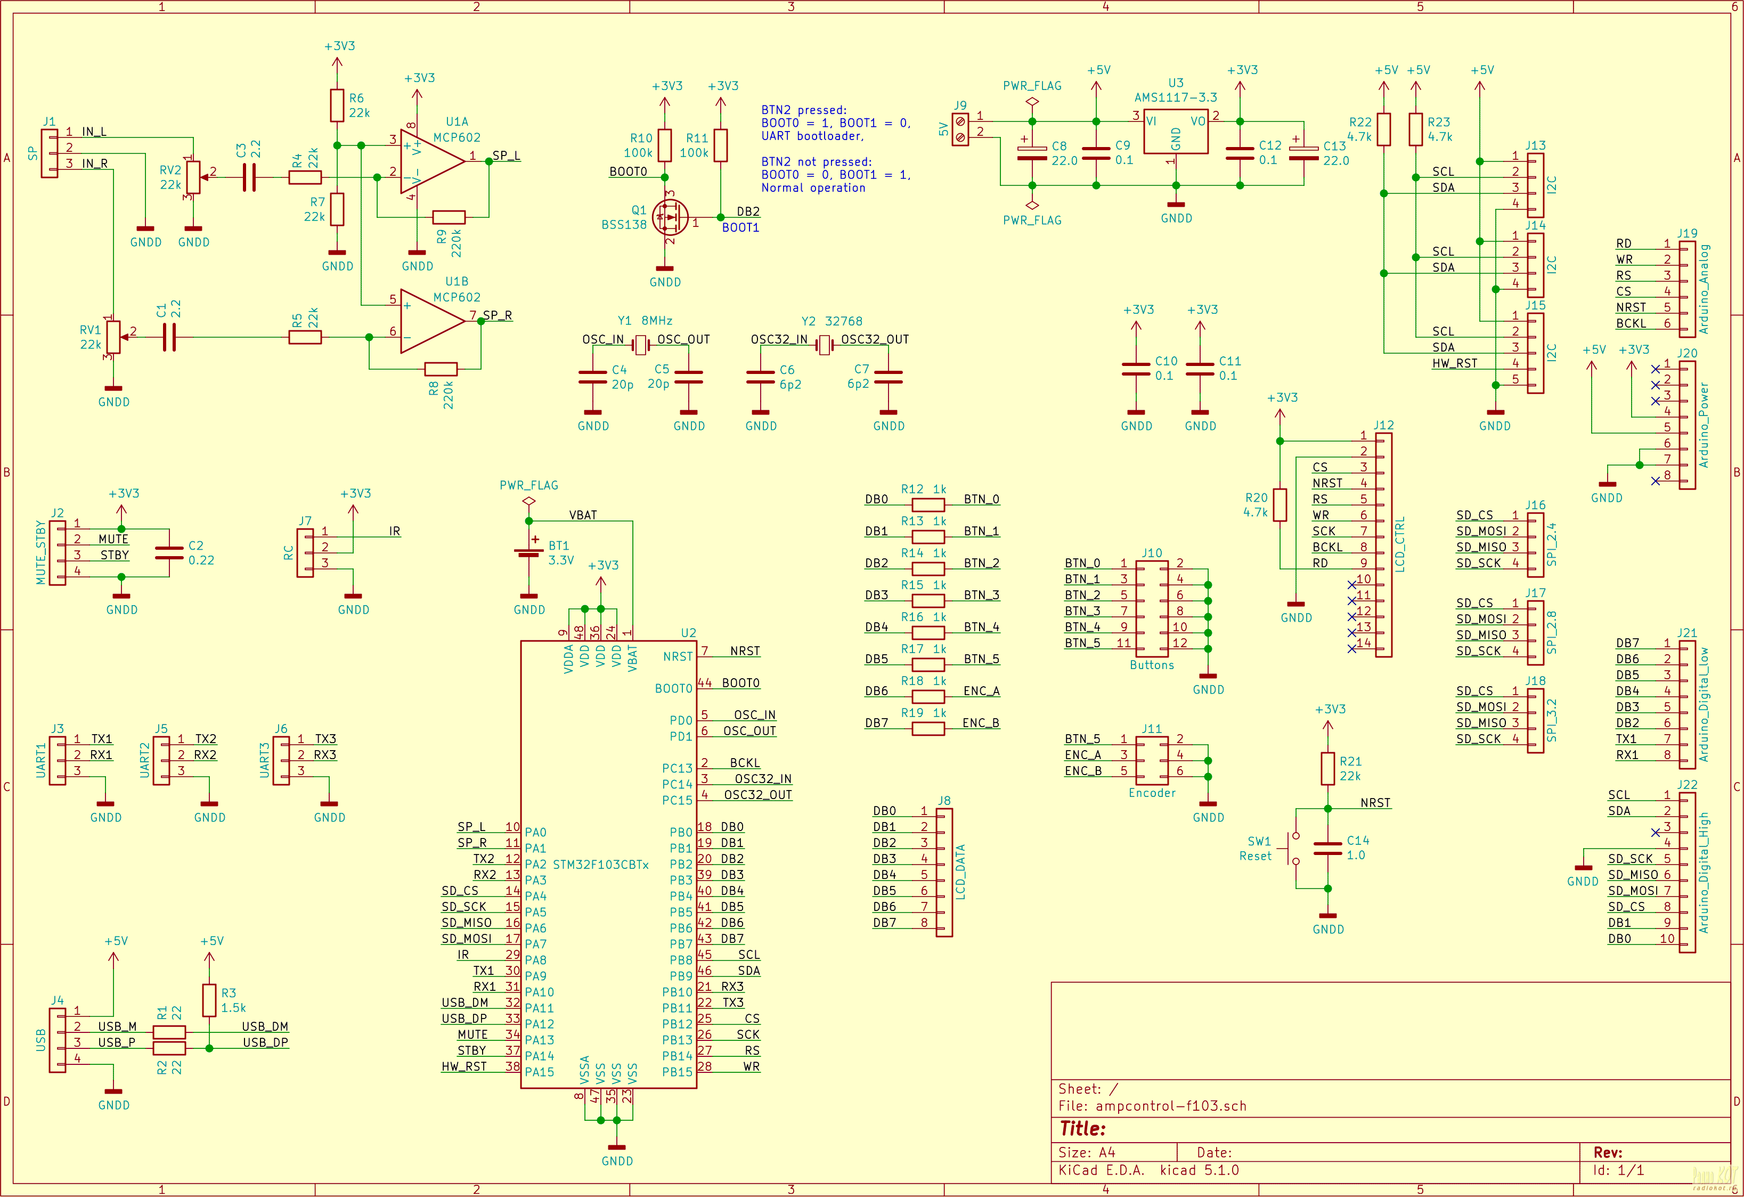Click the R3 1.5k resistor symbol
Screen dimensions: 1744x1197
209,999
